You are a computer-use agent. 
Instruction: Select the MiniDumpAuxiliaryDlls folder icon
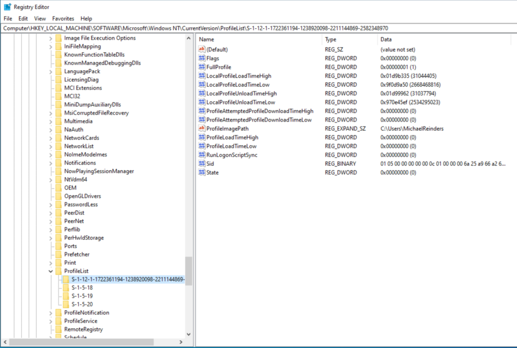pyautogui.click(x=59, y=105)
